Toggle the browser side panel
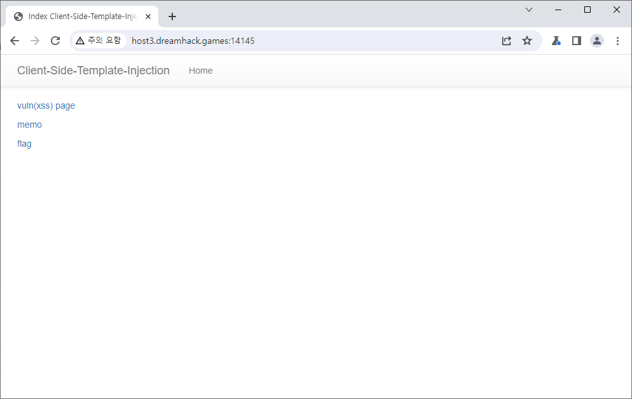632x399 pixels. [577, 41]
